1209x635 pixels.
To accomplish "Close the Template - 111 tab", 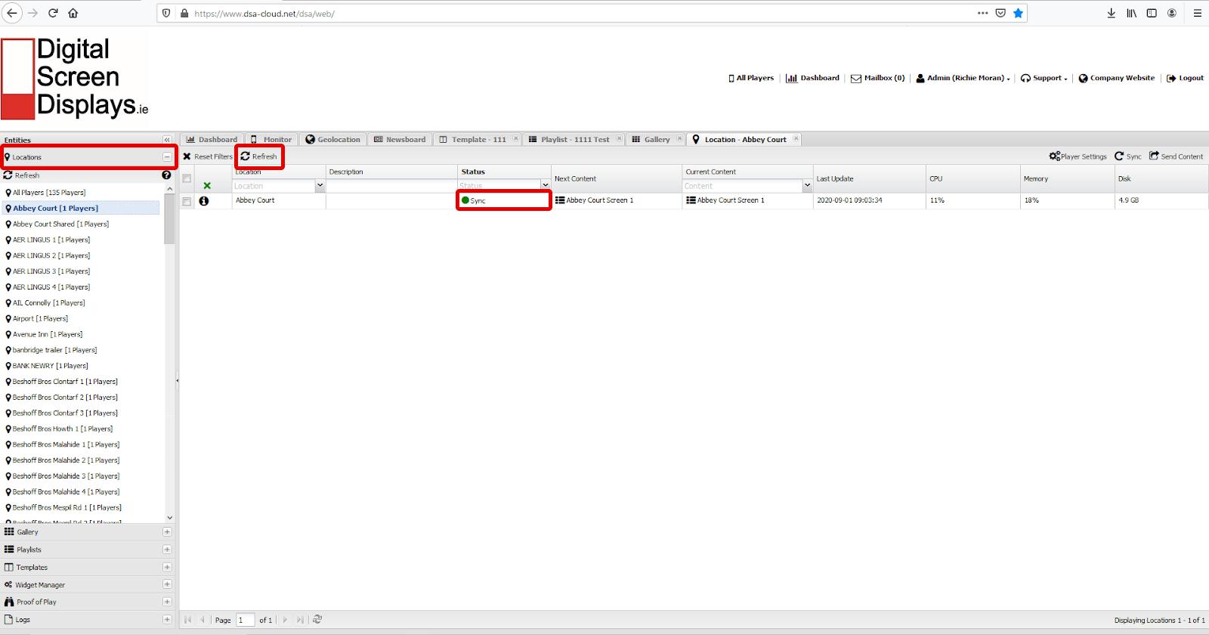I will (516, 138).
